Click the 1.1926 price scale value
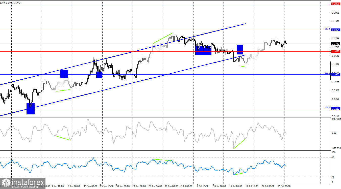 pyautogui.click(x=336, y=21)
